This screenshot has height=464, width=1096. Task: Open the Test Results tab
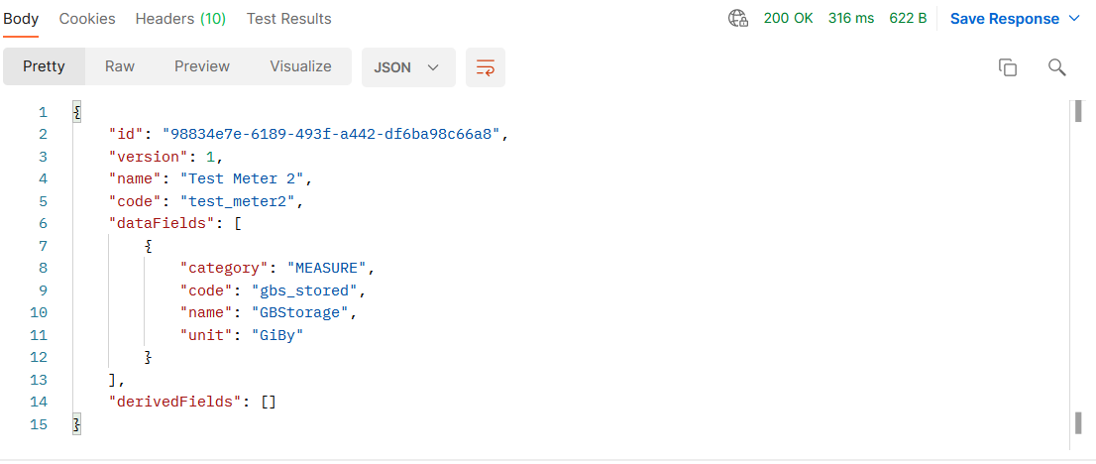[288, 19]
